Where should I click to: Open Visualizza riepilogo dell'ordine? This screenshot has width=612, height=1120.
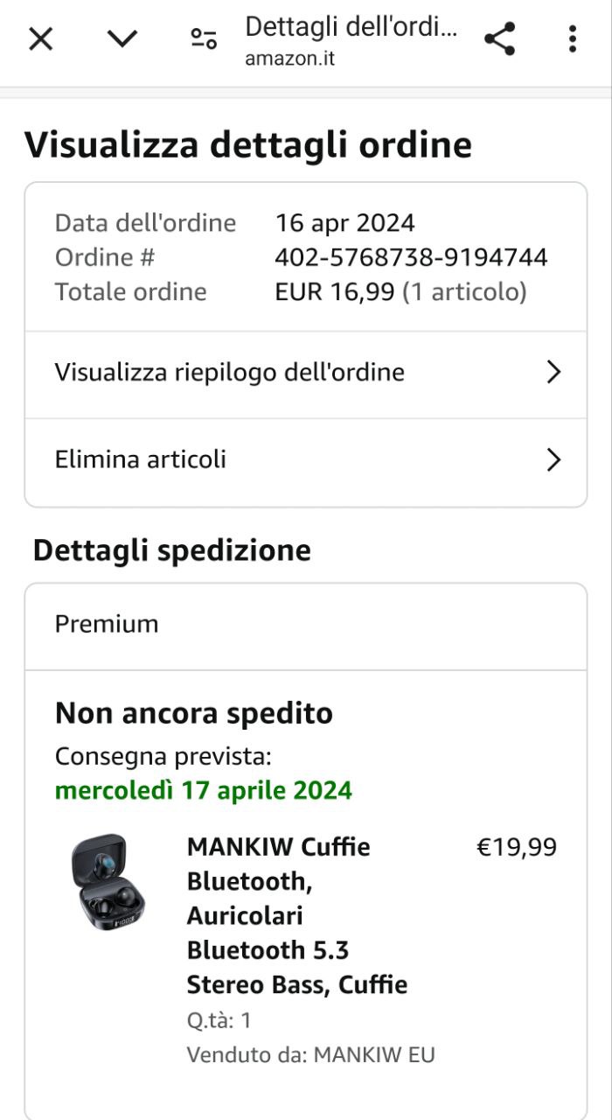pyautogui.click(x=229, y=373)
